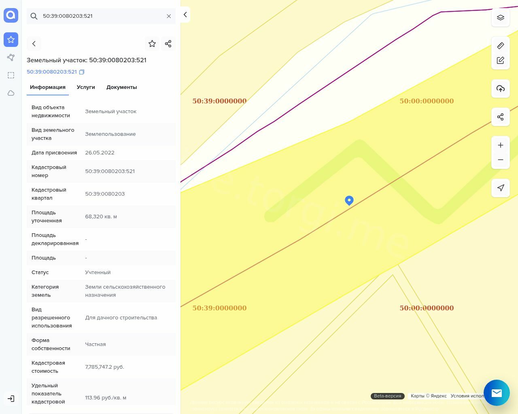518x414 pixels.
Task: Click the blue cadastral number link
Action: (51, 72)
